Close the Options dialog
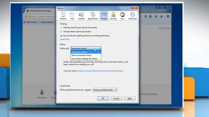 (x=135, y=8)
